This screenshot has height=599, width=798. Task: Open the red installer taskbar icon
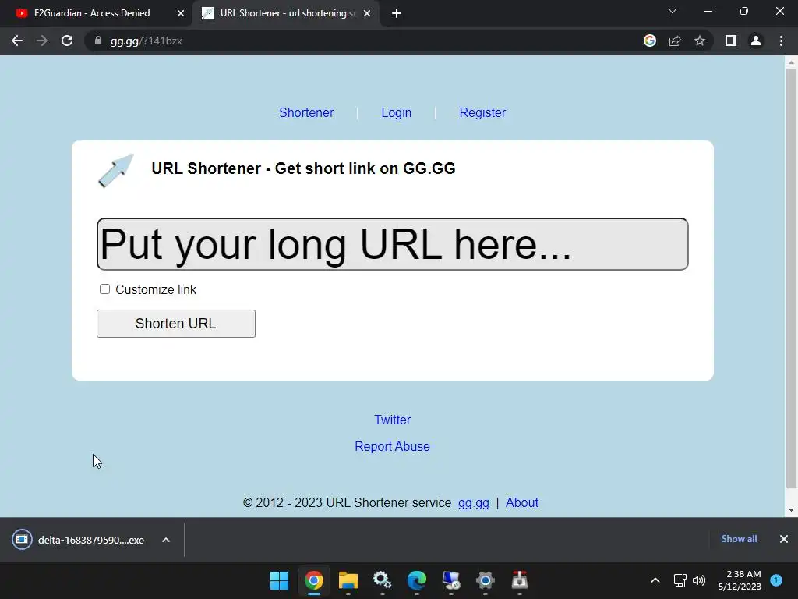coord(520,580)
